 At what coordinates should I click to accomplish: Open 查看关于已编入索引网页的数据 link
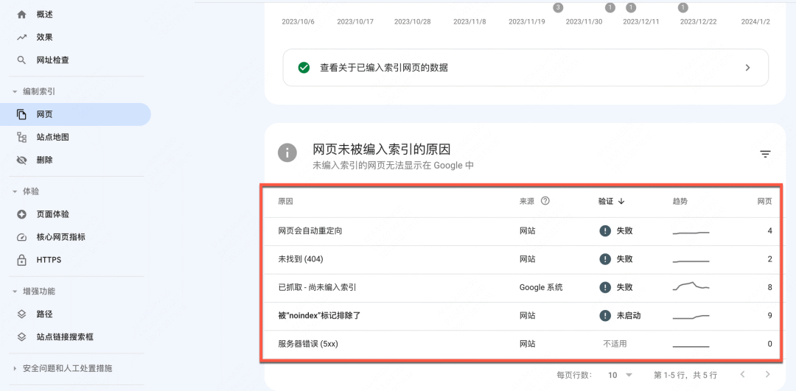[526, 68]
